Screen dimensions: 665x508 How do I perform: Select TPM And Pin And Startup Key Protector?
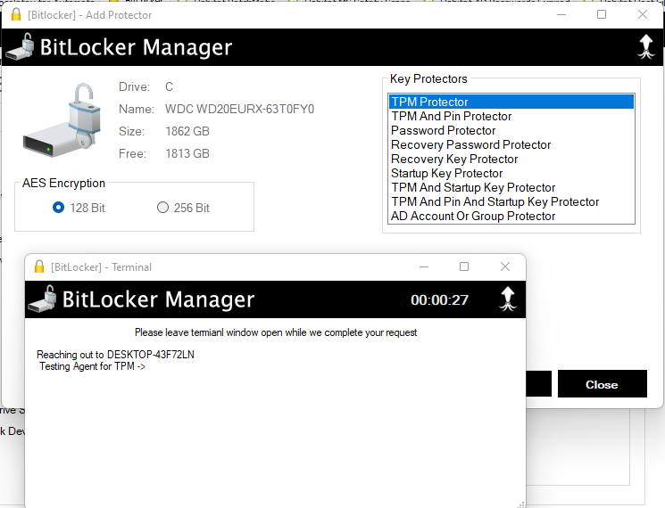coord(511,202)
